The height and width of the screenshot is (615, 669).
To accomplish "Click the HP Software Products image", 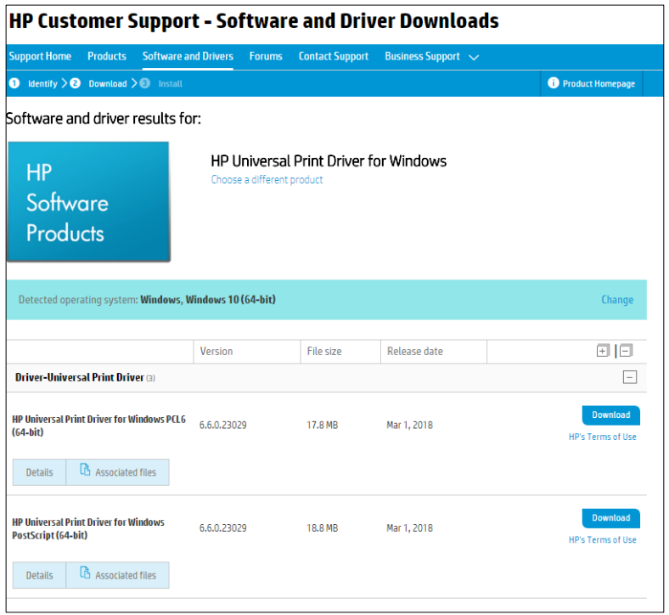I will [89, 202].
